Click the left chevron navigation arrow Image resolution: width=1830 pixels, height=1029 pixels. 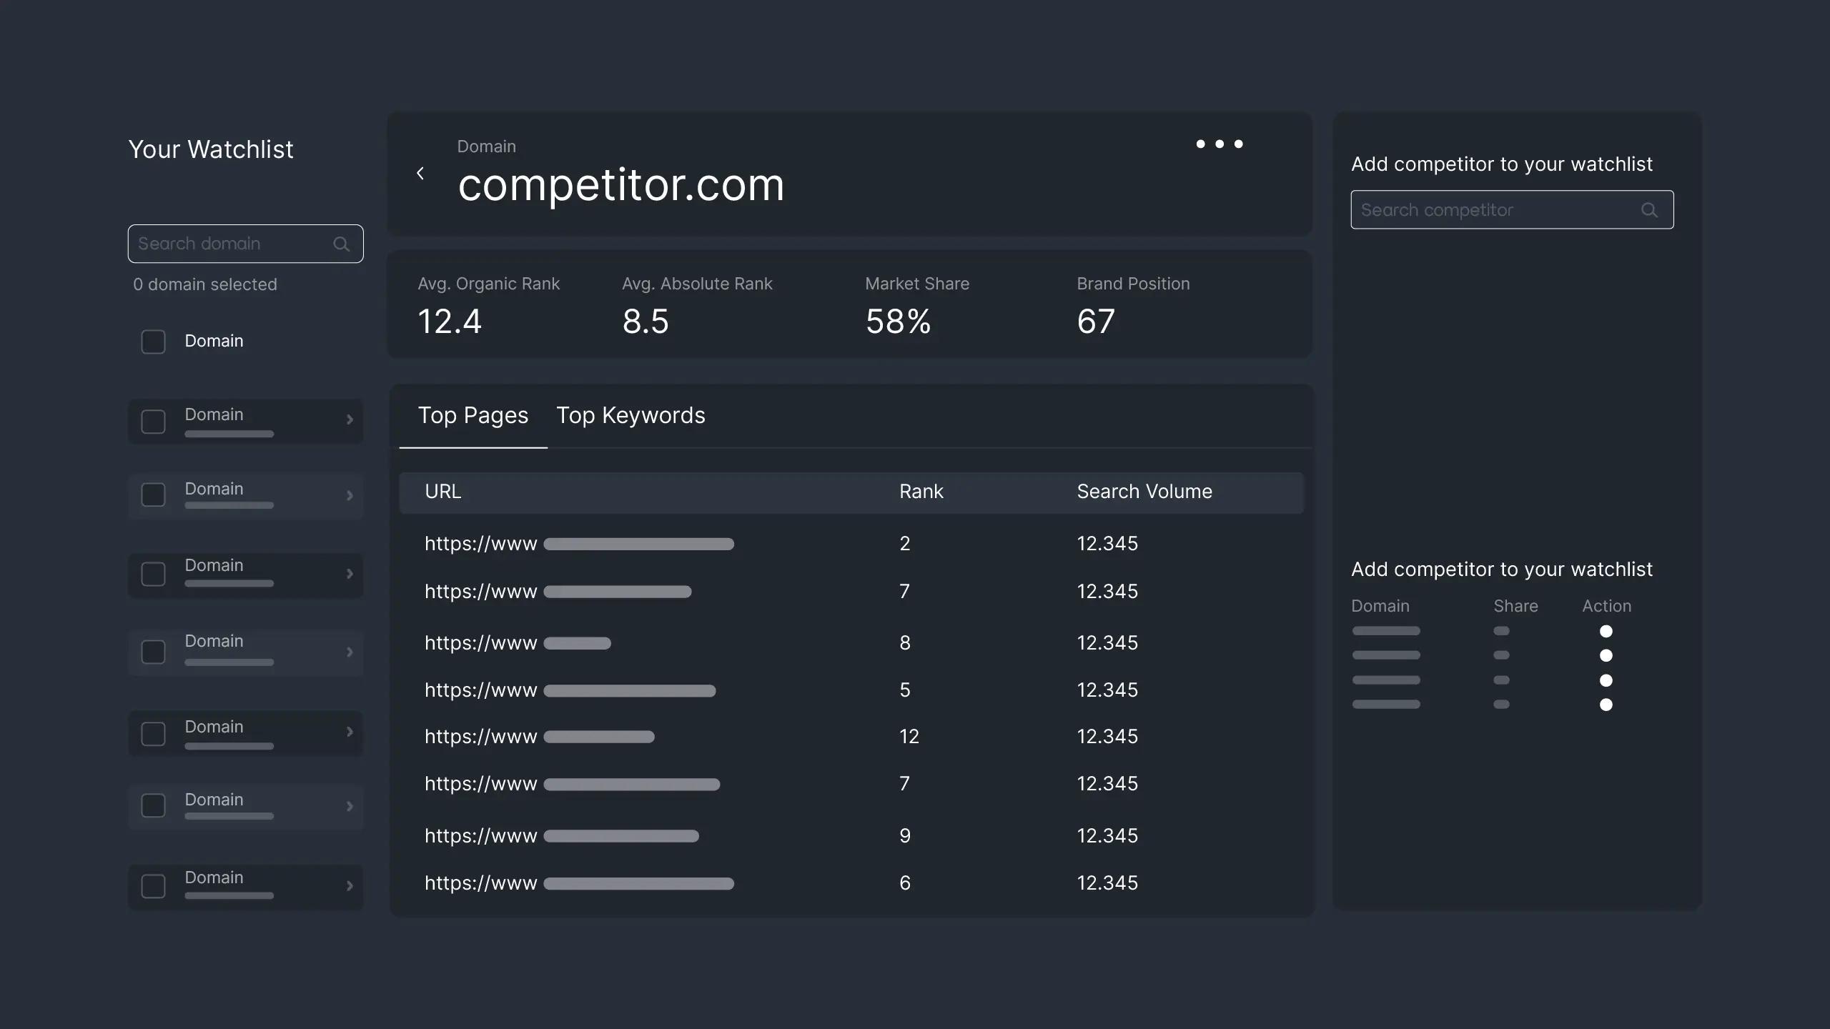tap(418, 174)
